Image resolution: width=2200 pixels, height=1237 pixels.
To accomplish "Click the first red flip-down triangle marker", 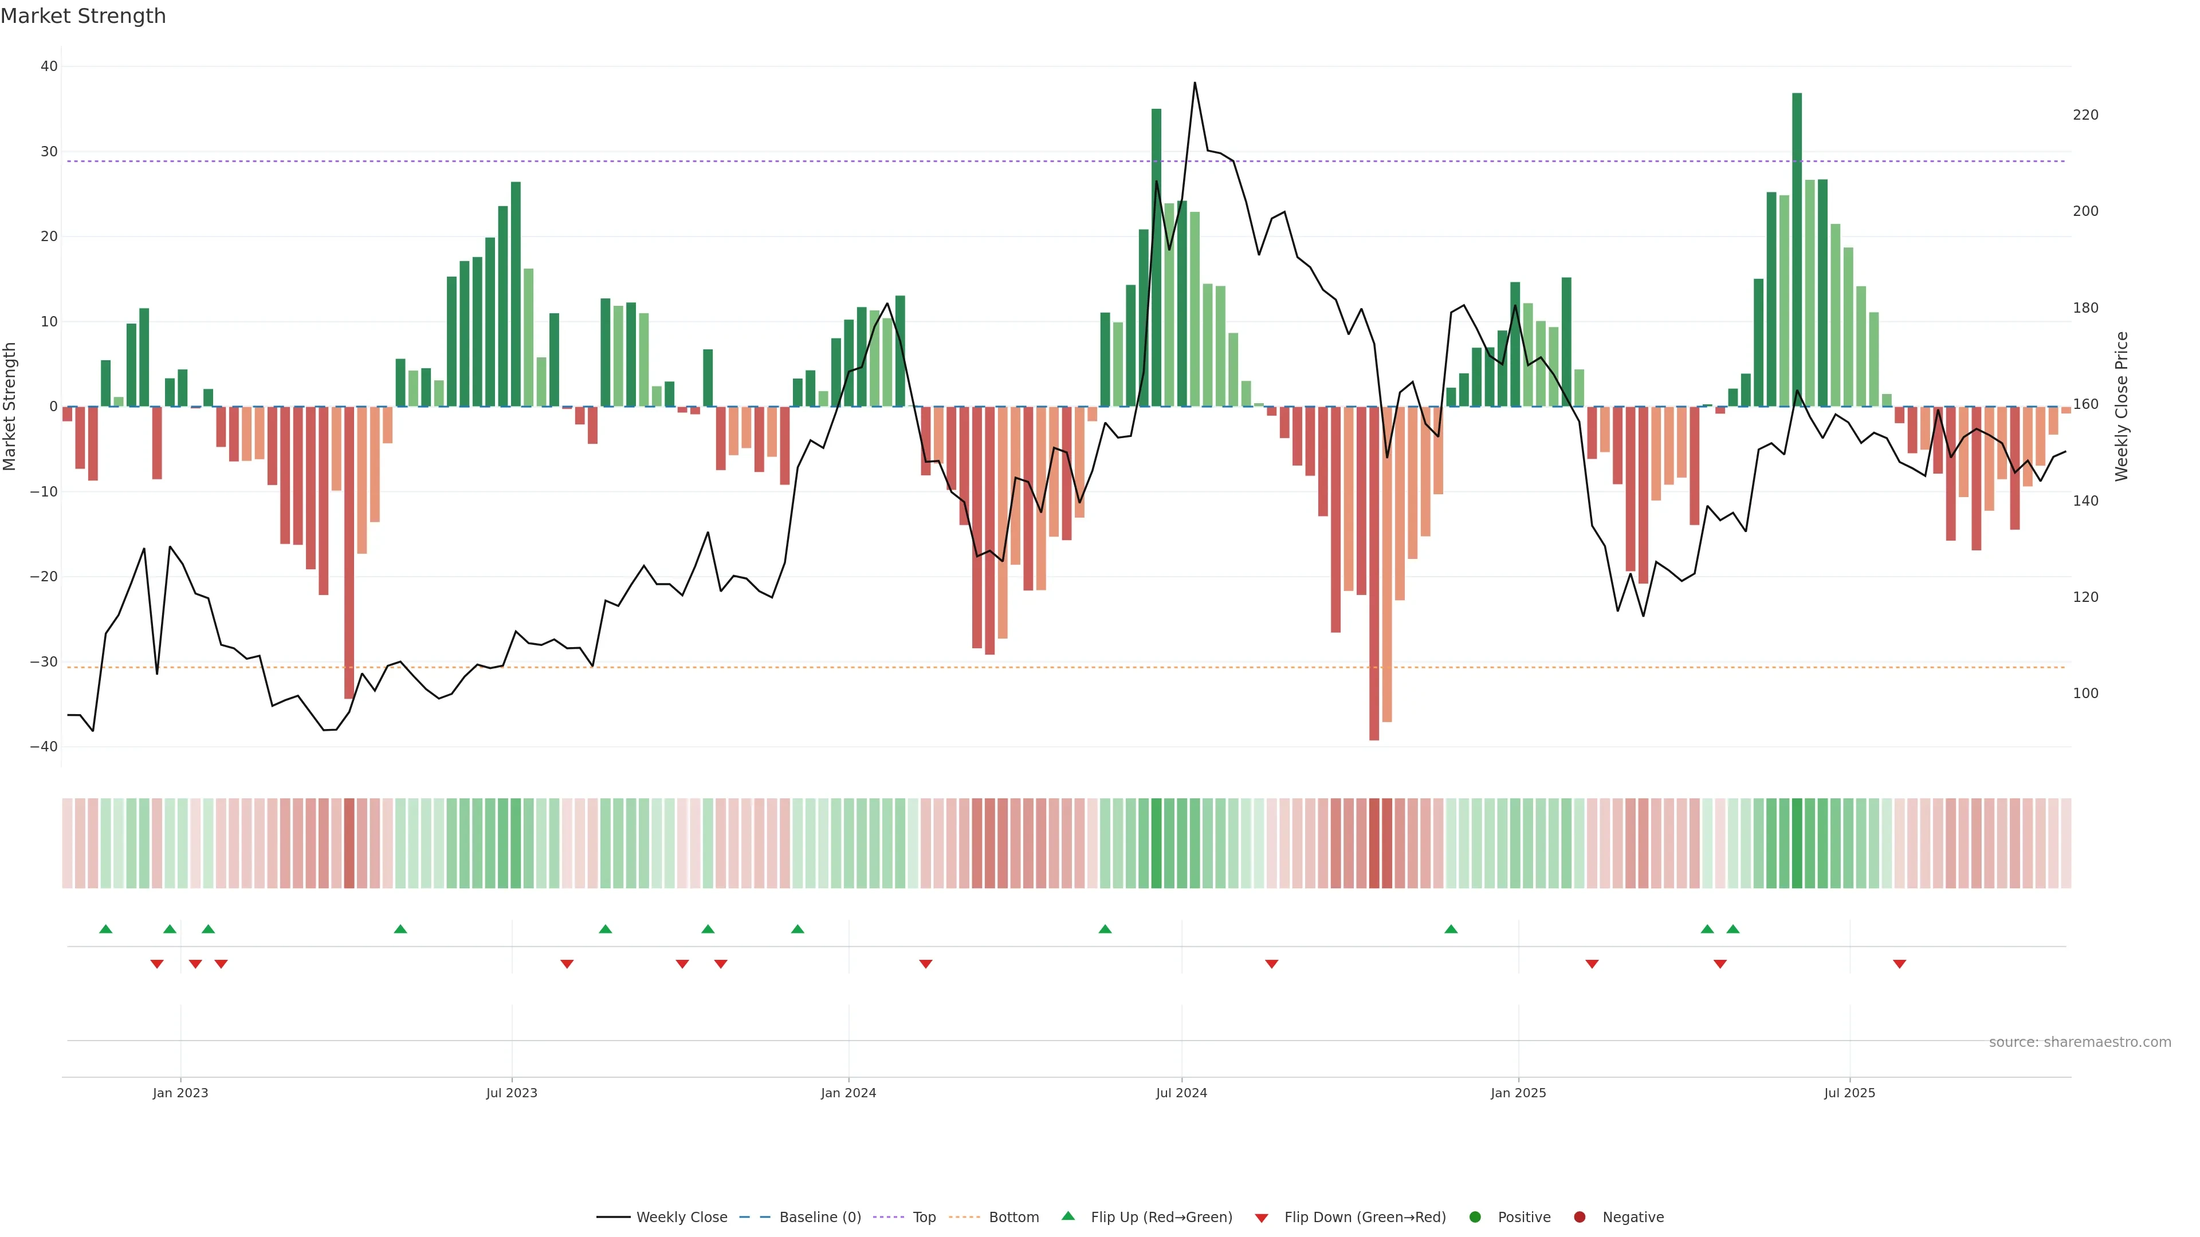I will pos(157,964).
